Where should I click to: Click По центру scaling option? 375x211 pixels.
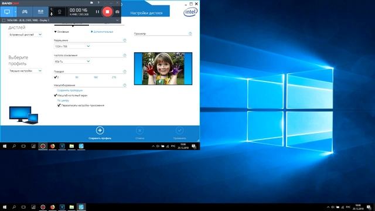[x=63, y=100]
